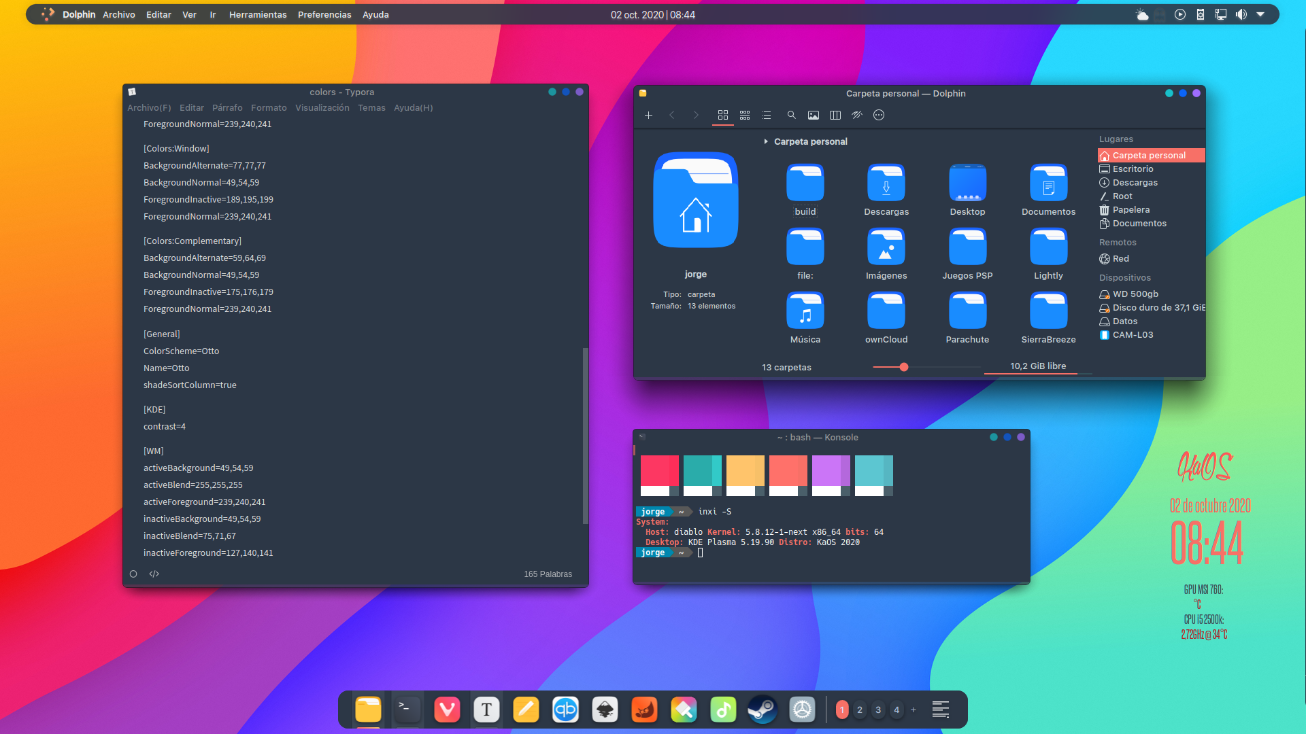
Task: Click the grid view icon in Dolphin toolbar
Action: tap(722, 115)
